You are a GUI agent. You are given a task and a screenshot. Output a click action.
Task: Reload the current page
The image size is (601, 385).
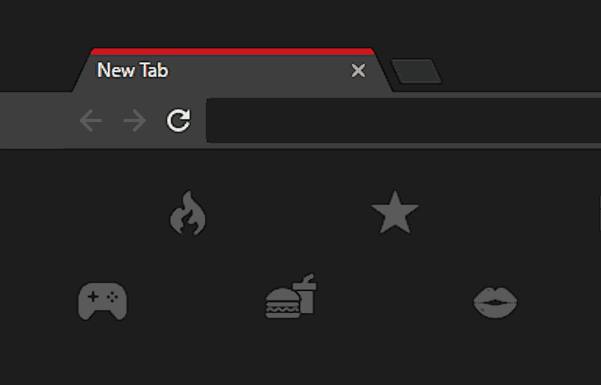pos(178,121)
